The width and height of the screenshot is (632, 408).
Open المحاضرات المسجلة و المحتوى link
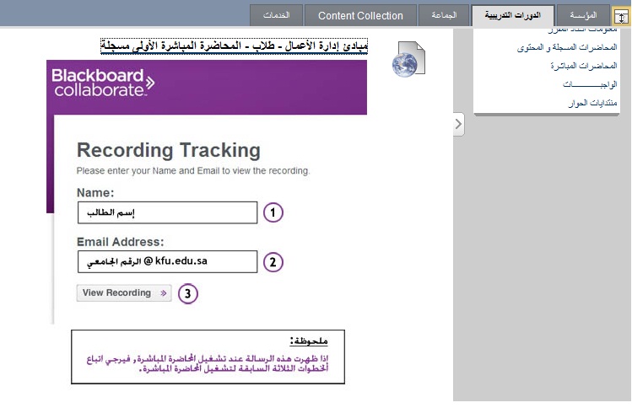(567, 47)
